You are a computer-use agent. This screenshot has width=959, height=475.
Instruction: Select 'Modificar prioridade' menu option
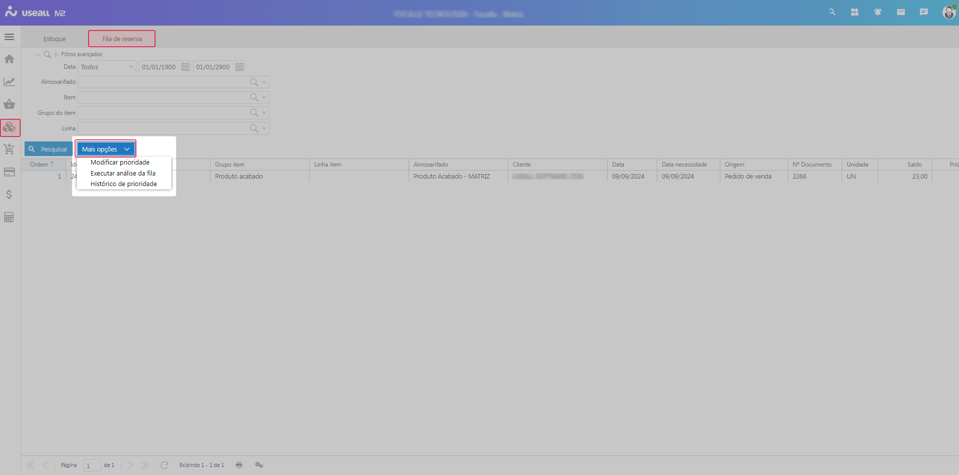click(120, 163)
